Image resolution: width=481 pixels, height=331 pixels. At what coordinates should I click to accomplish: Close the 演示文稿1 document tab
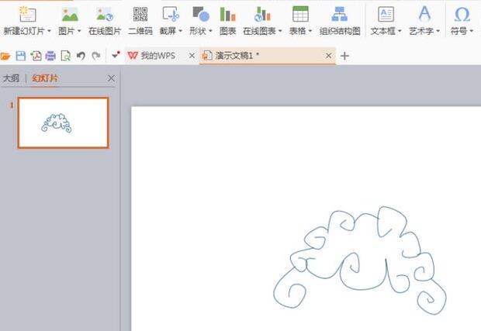pos(329,56)
